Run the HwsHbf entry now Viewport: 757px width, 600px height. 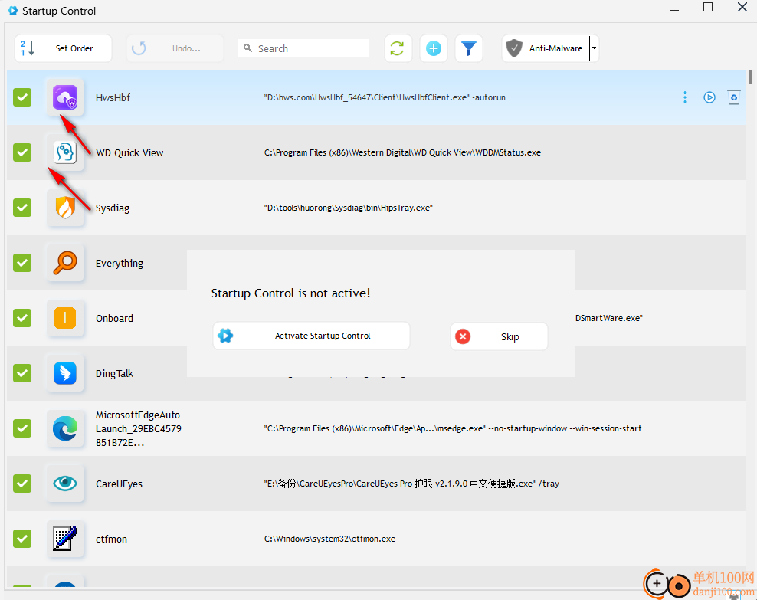coord(709,97)
